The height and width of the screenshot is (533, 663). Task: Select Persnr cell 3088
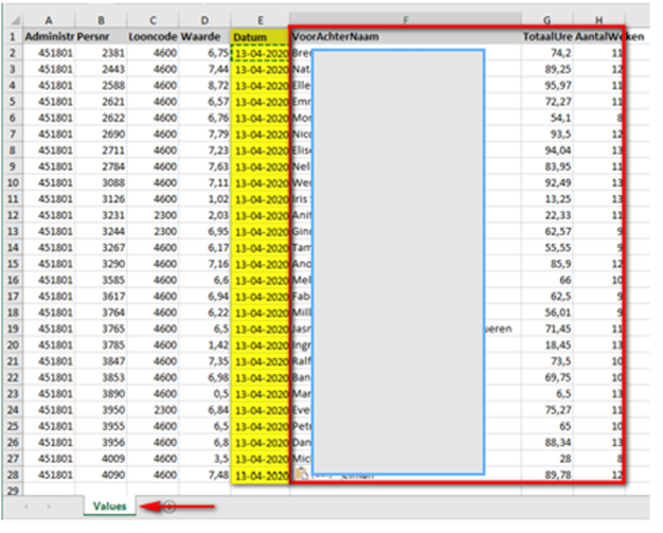tap(102, 183)
